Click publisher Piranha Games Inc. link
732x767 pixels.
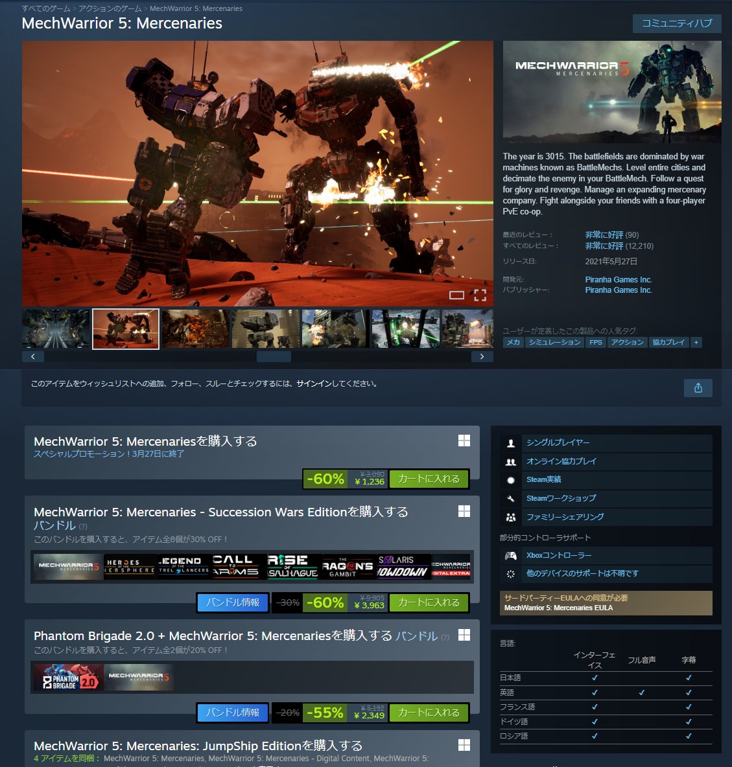tap(619, 290)
